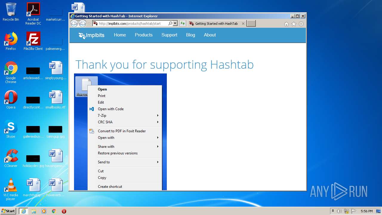The image size is (382, 215).
Task: Open IE Favorites star icon
Action: (294, 24)
